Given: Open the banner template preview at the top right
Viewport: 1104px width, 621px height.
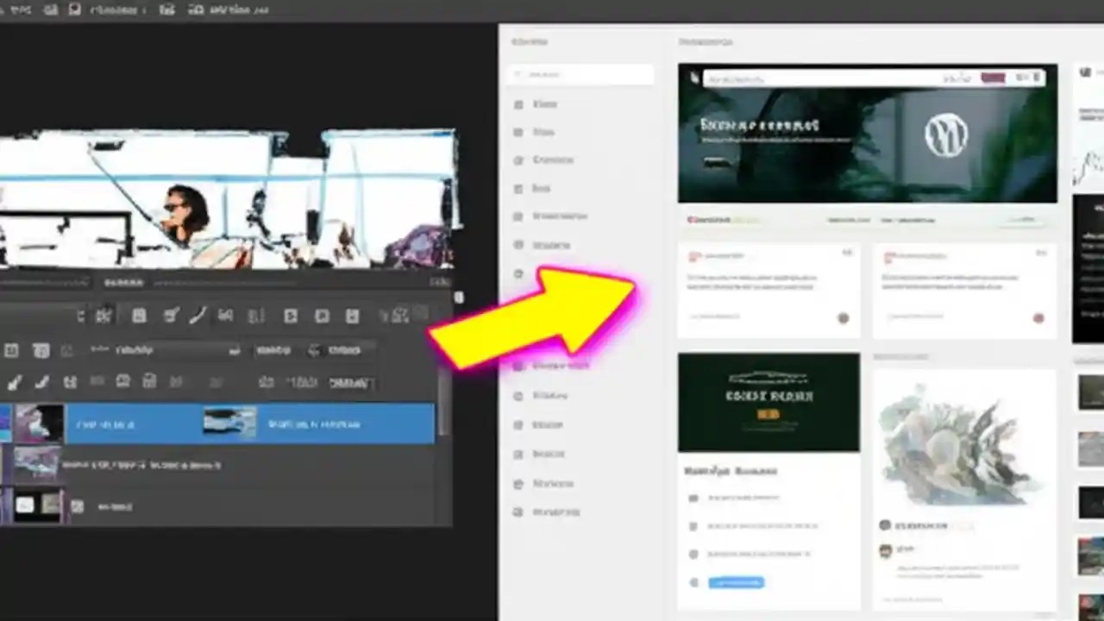Looking at the screenshot, I should (867, 134).
